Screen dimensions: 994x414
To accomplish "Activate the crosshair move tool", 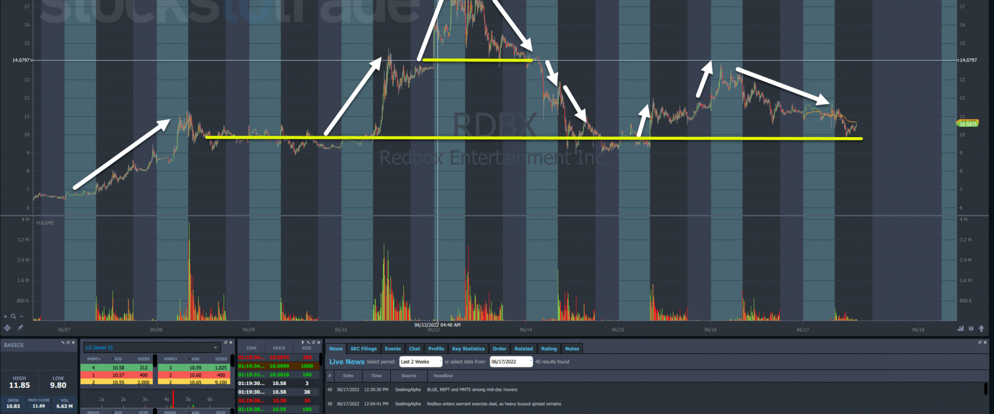I will [x=7, y=328].
